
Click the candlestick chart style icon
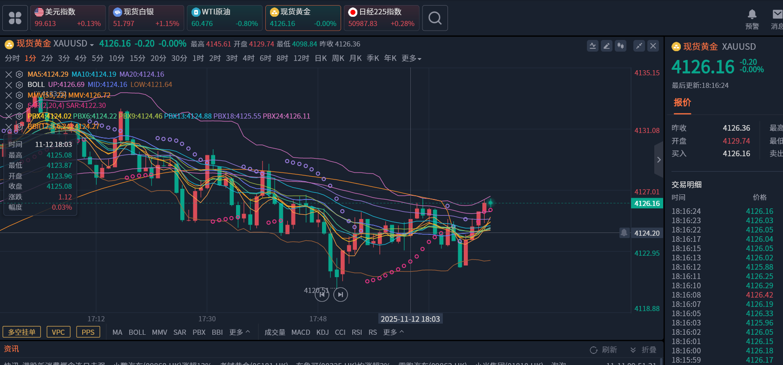coord(620,46)
